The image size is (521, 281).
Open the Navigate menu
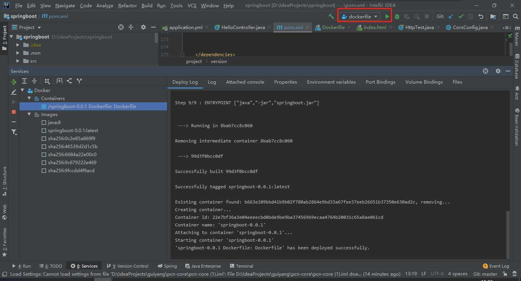click(x=65, y=6)
